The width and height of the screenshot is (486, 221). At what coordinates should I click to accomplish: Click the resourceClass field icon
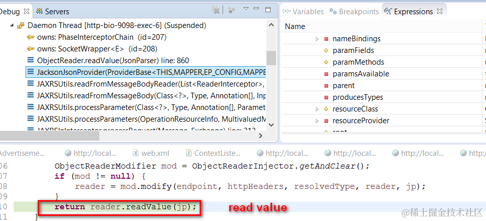pyautogui.click(x=326, y=109)
